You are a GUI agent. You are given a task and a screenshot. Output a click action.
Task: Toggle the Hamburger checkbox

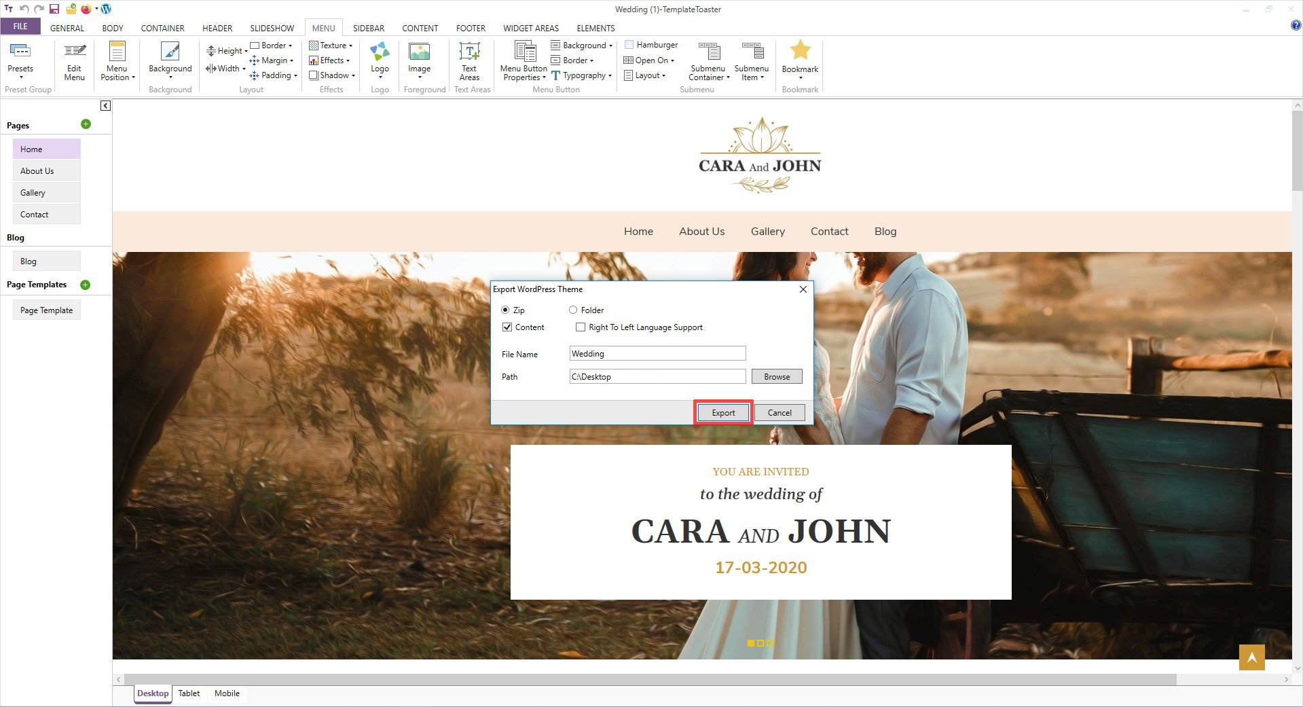tap(629, 45)
